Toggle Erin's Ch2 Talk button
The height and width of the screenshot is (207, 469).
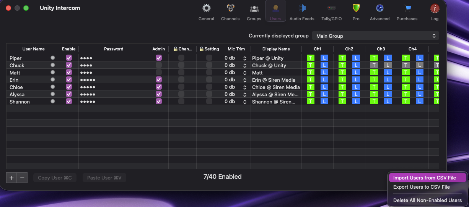(342, 79)
